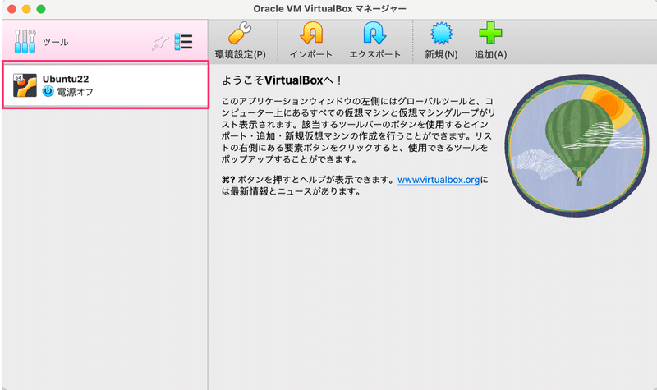Viewport: 657px width, 390px height.
Task: Click the 電源オフ status text
Action: [x=75, y=92]
